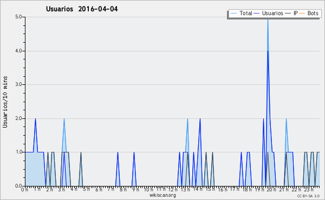Click the Usuarios/10 mins axis title

click(5, 102)
